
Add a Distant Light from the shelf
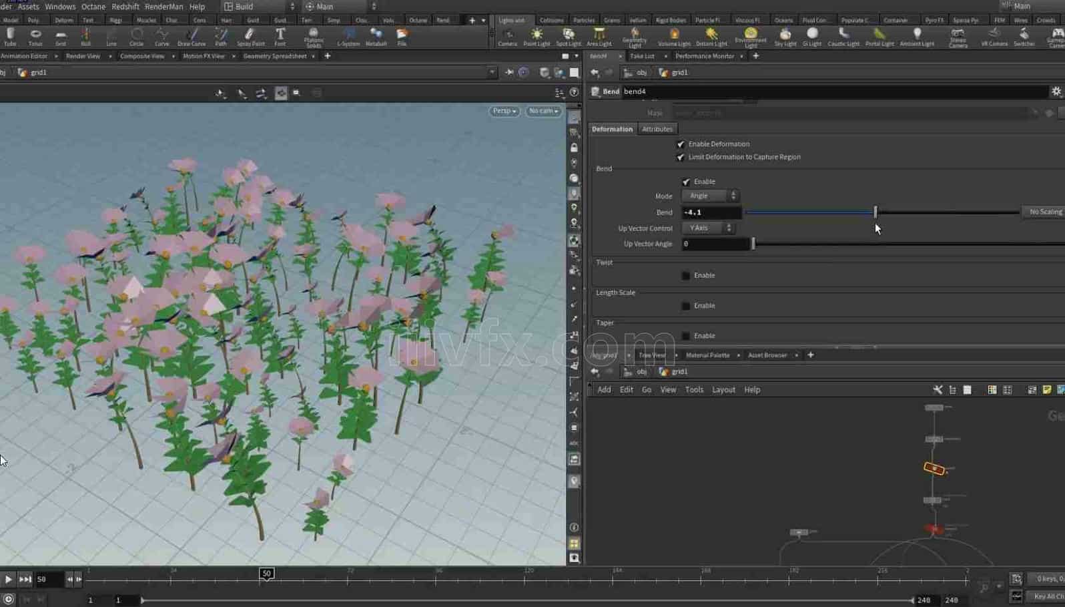tap(711, 37)
